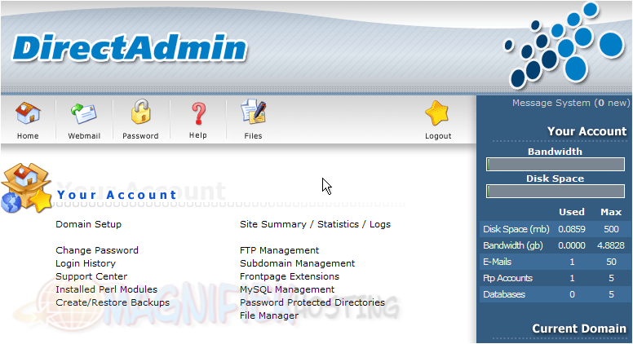
Task: Click the Webmail text label
Action: coord(84,136)
